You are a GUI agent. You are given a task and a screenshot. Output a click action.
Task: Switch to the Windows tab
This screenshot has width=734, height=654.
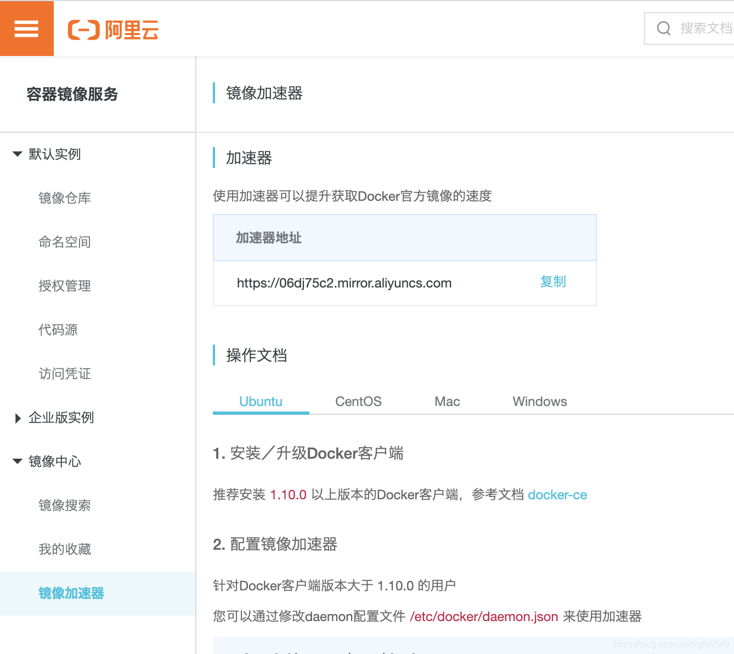540,402
